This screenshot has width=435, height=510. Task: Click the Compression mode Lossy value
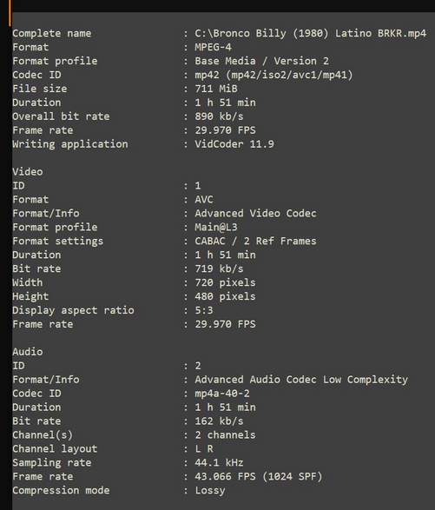[x=210, y=491]
